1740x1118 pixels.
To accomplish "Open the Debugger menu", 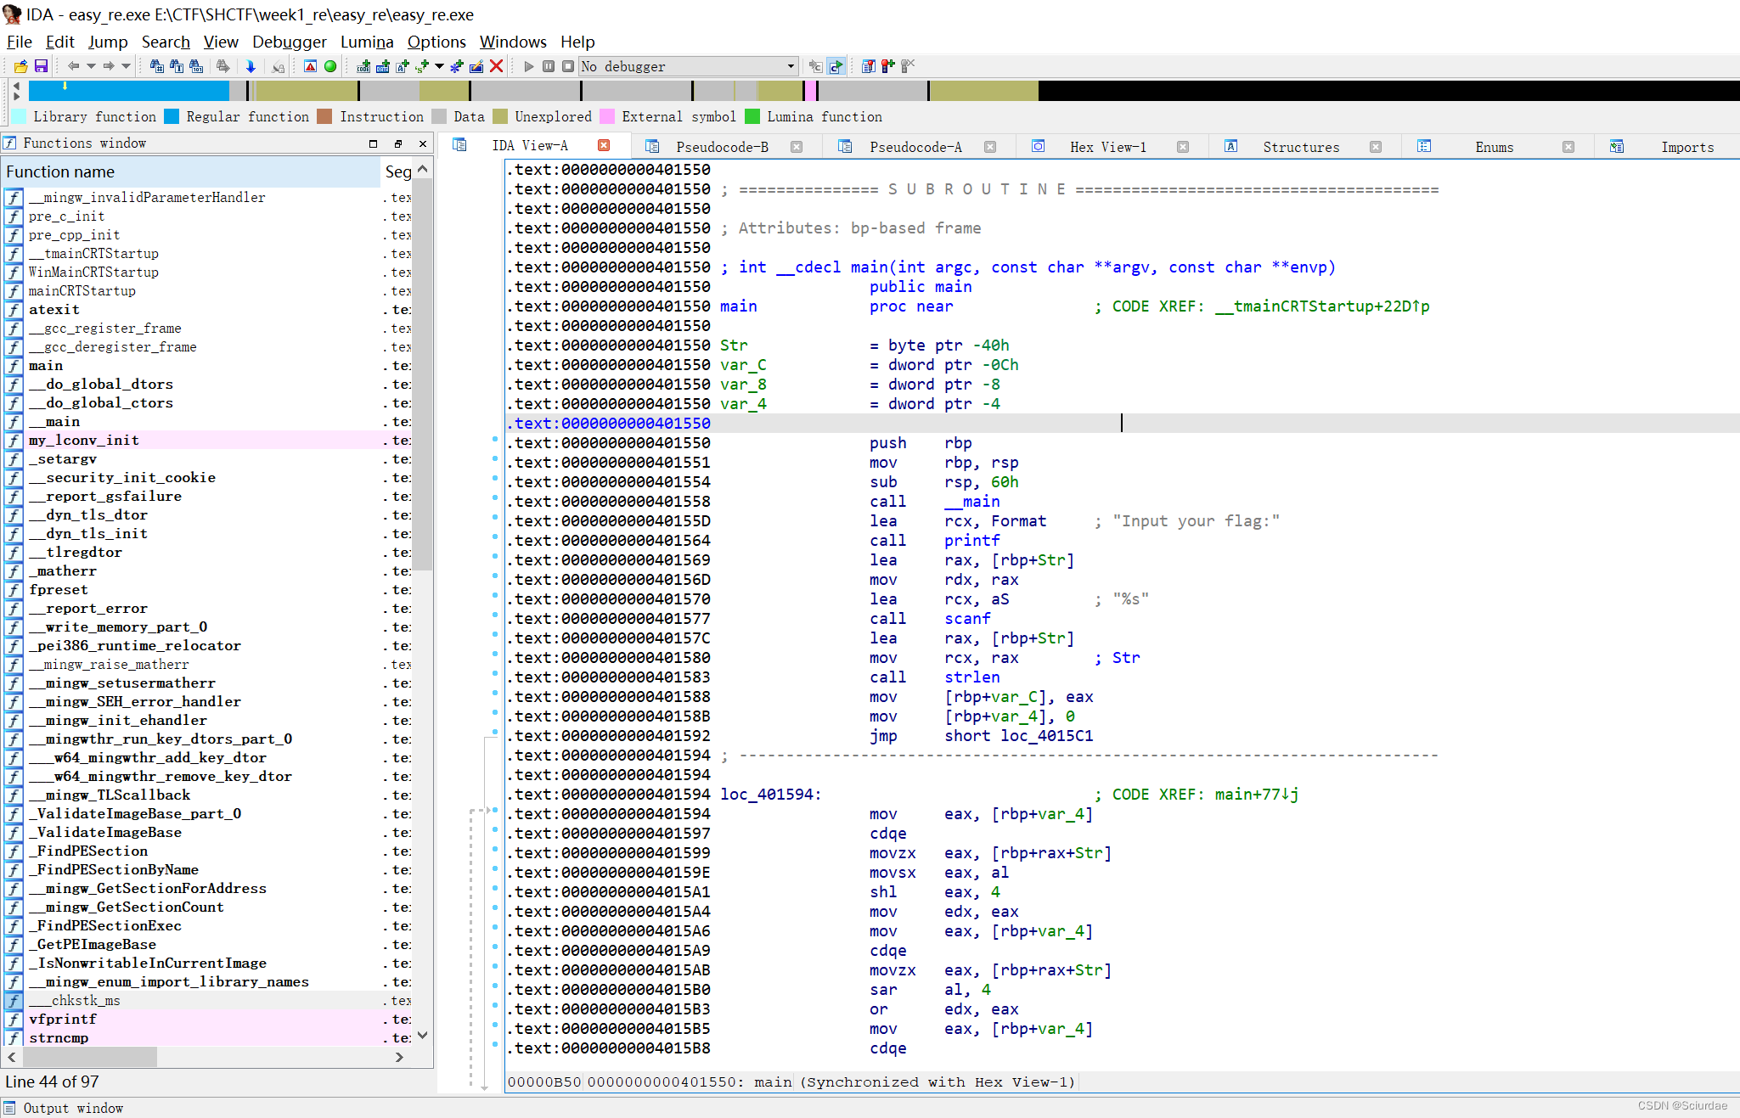I will click(290, 42).
